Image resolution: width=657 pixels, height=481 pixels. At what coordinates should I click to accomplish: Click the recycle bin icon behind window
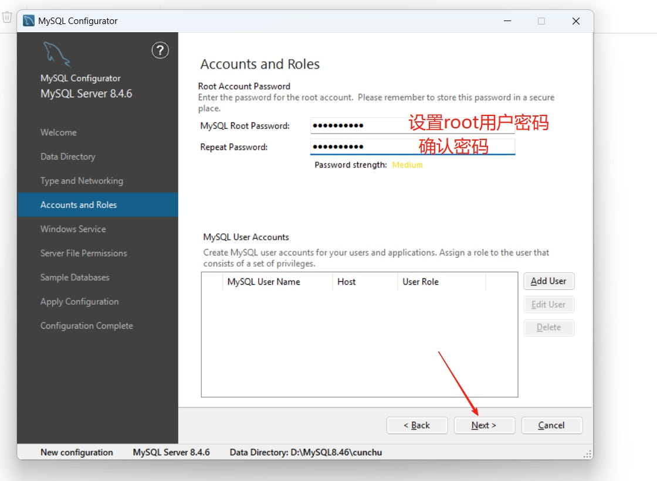pyautogui.click(x=6, y=17)
